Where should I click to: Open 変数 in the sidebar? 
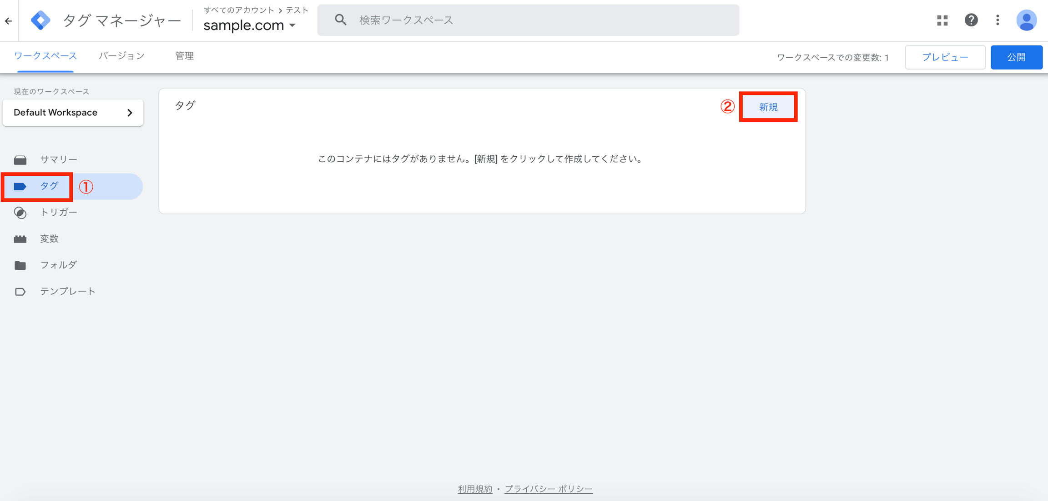(49, 238)
